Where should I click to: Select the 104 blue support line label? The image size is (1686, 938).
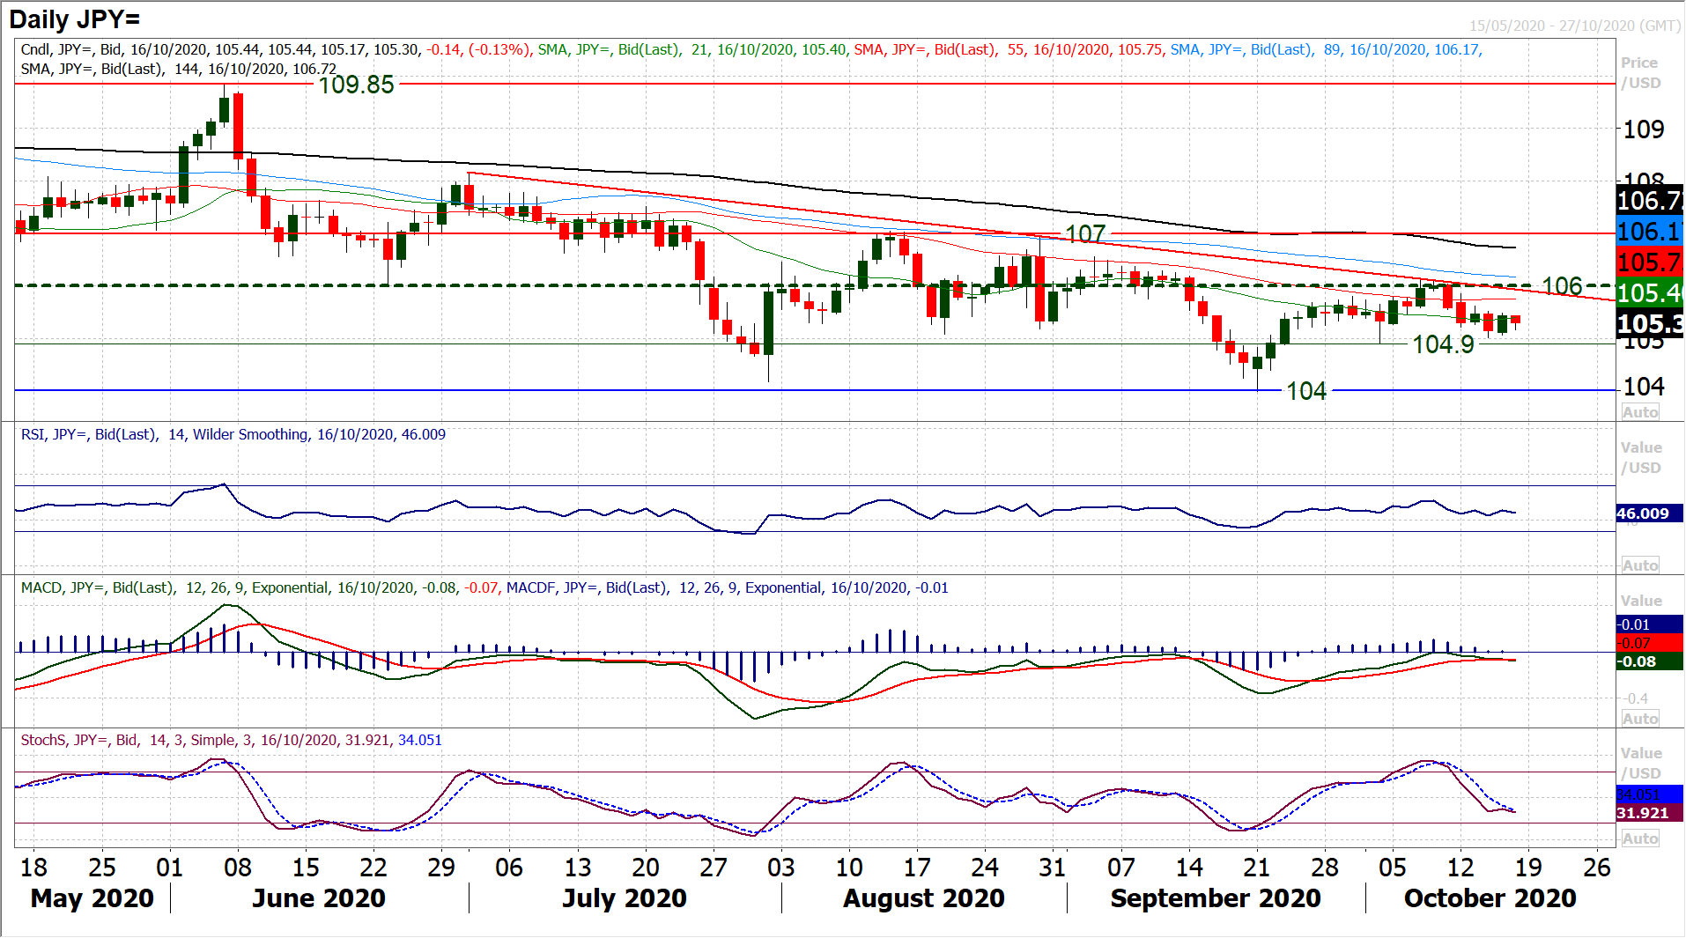[x=1305, y=390]
